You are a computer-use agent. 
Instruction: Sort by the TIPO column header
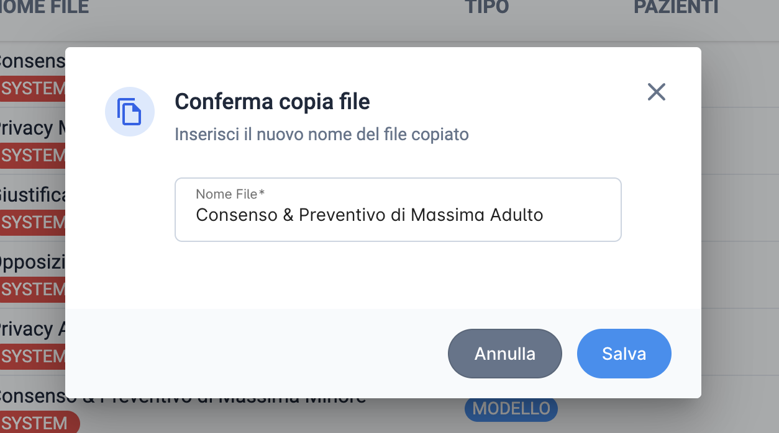486,7
